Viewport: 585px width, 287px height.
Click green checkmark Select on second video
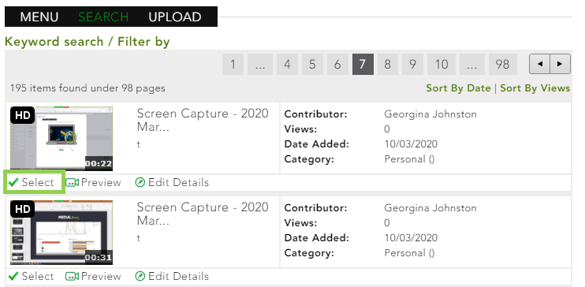(14, 276)
